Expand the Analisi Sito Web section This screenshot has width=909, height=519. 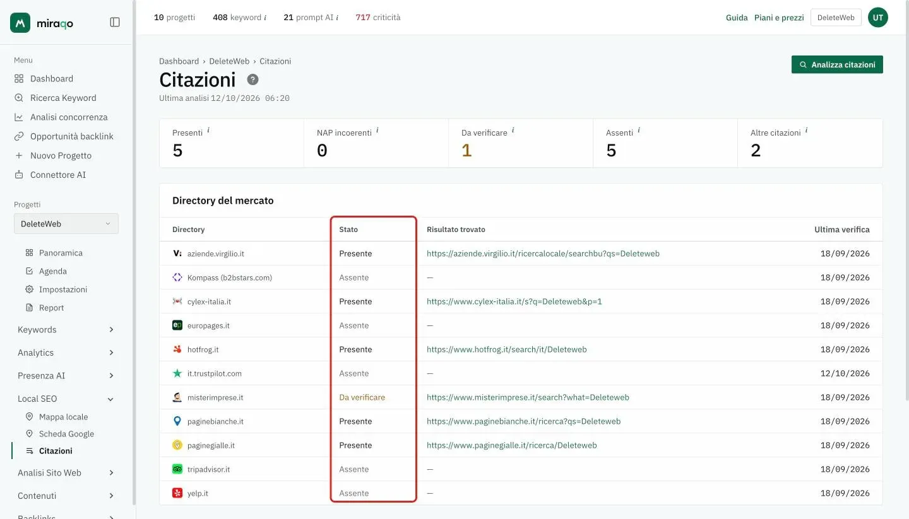tap(66, 473)
